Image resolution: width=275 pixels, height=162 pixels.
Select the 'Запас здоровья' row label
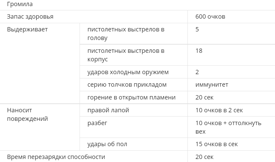pos(30,17)
